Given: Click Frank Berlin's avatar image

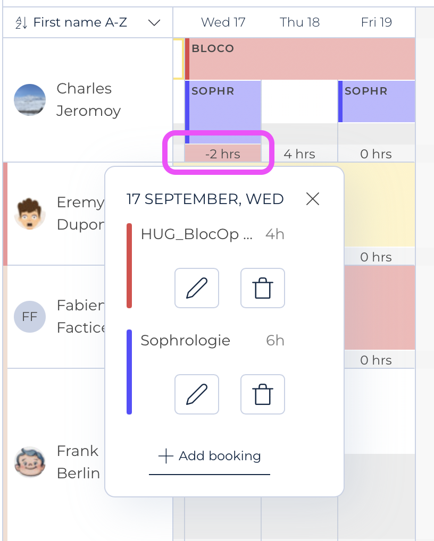Looking at the screenshot, I should coord(30,462).
